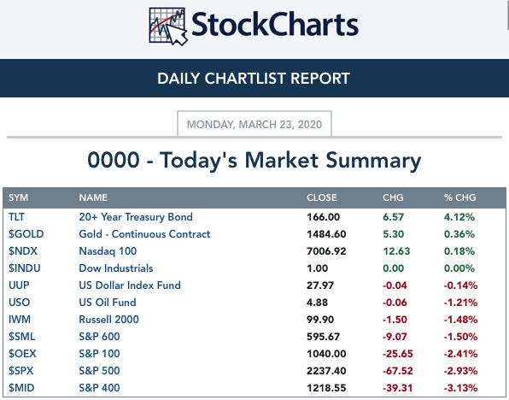Select the UUP symbol link

(x=19, y=285)
